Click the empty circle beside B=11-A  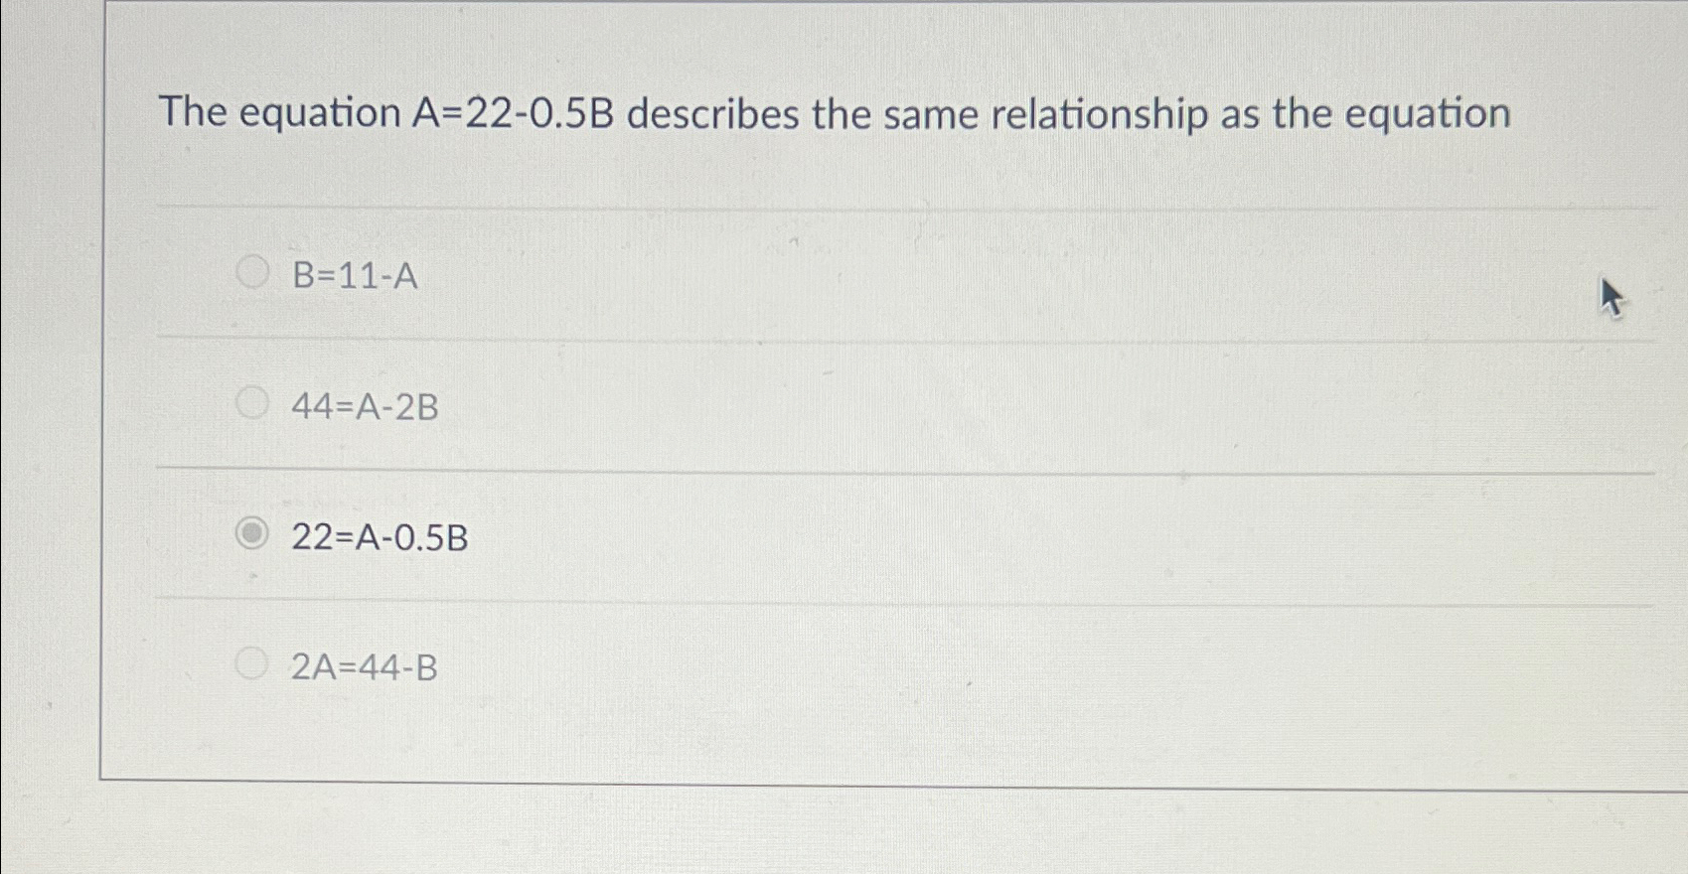[x=251, y=273]
